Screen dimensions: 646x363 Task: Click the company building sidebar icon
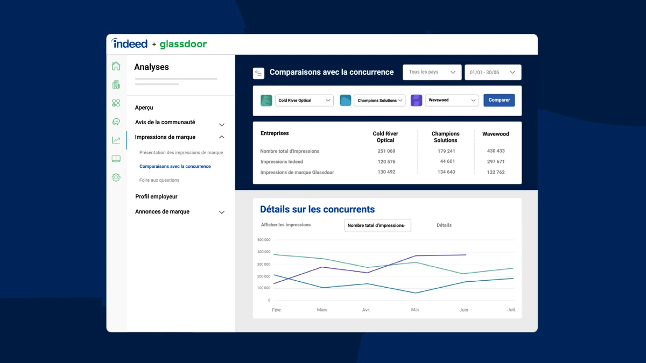pyautogui.click(x=116, y=84)
